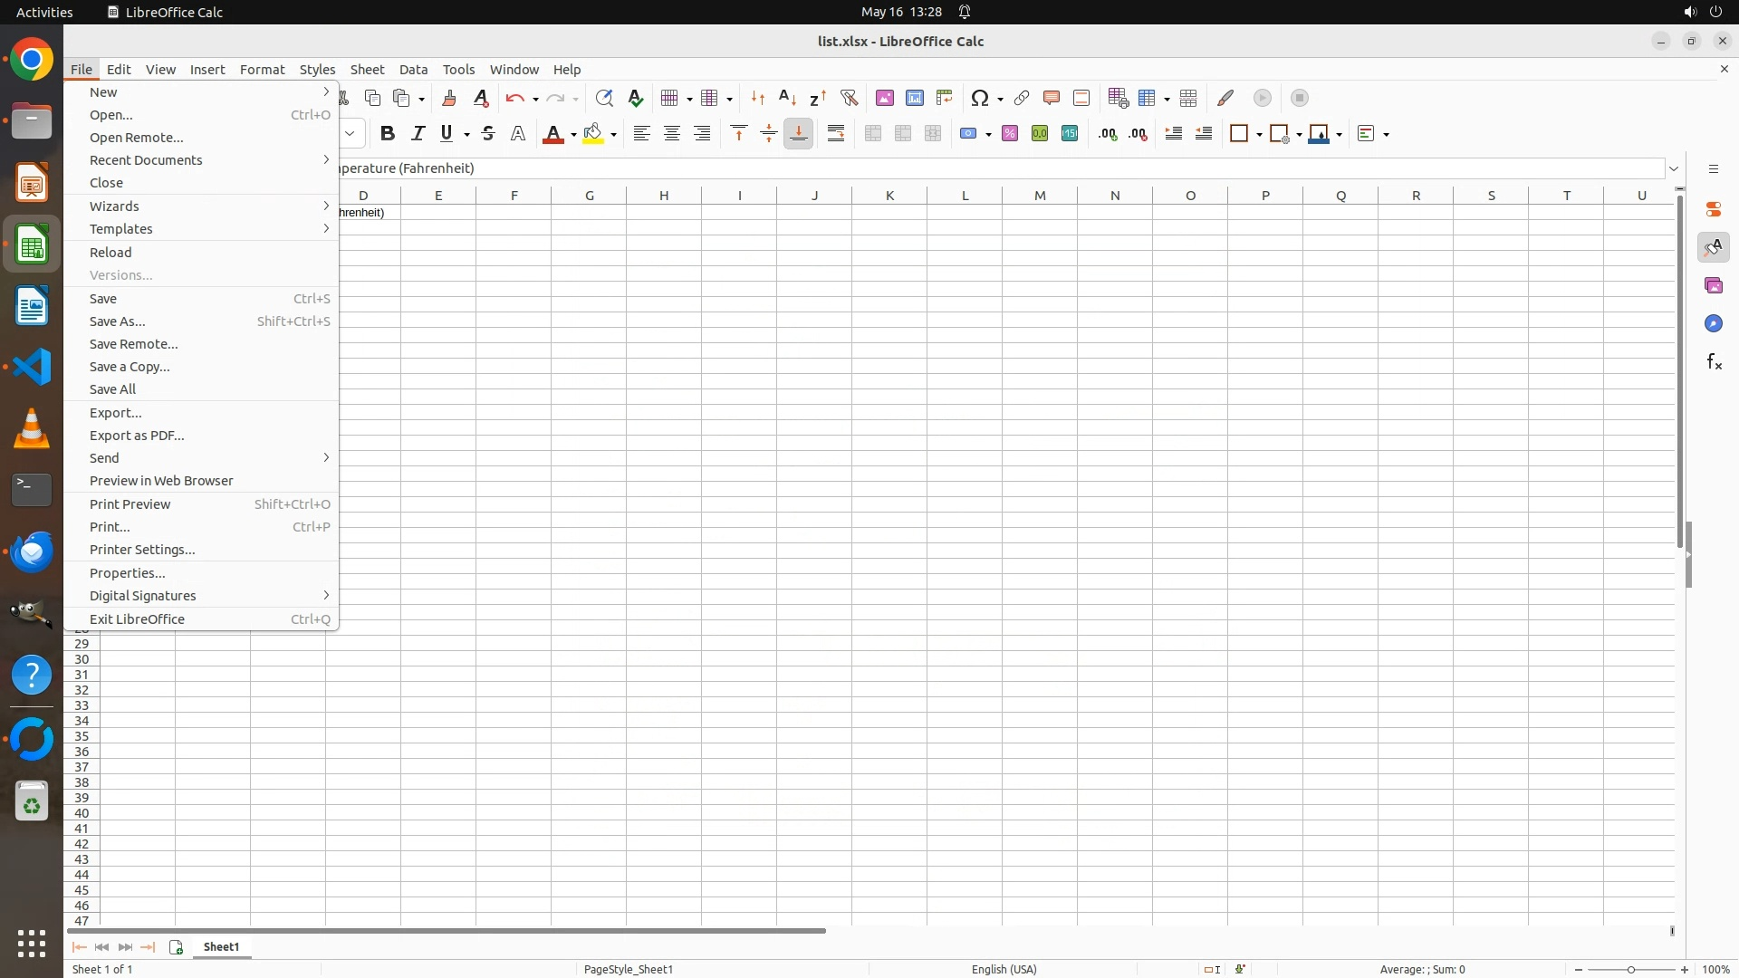The image size is (1739, 978).
Task: Click column header H
Action: [664, 196]
